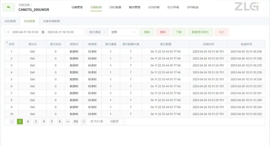Click the end date 2023-05-11 16:13:50

[x=60, y=32]
